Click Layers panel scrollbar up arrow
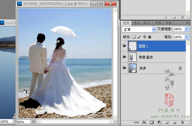Viewport: 192px width, 126px height. (188, 43)
